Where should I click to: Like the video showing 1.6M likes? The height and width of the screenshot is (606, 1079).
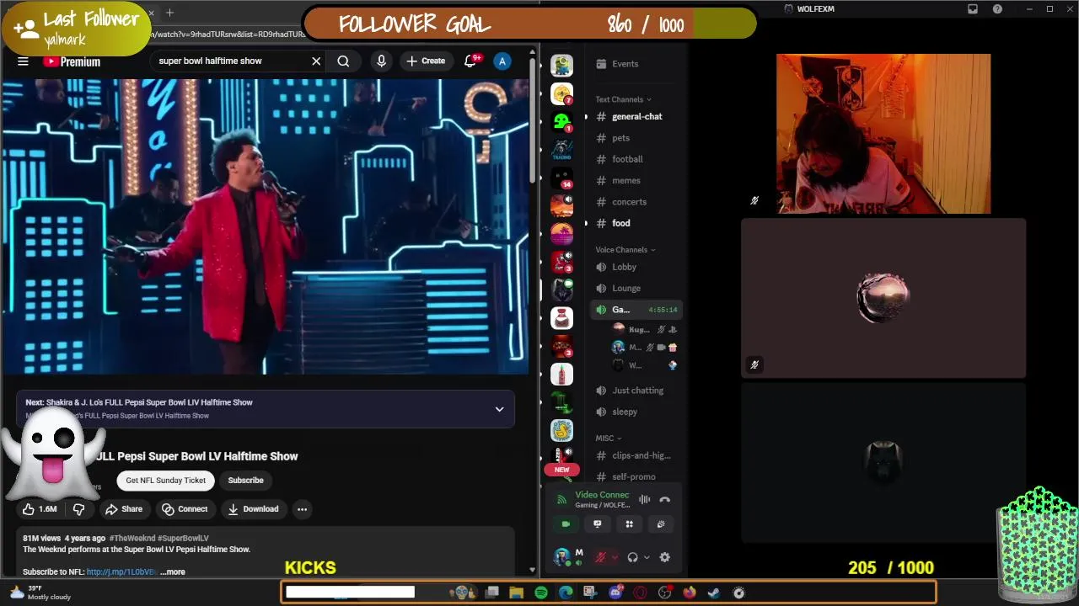[x=40, y=508]
